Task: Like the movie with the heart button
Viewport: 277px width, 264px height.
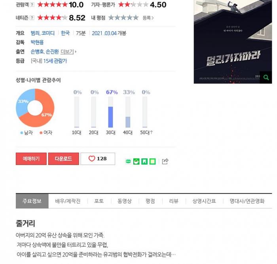Action: coord(98,159)
